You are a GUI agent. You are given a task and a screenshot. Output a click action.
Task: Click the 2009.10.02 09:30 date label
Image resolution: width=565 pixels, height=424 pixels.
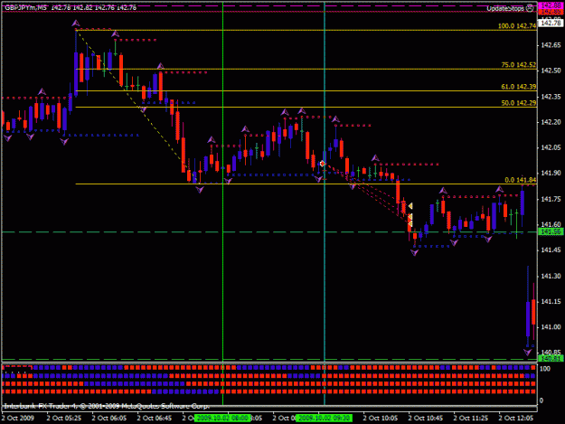[x=324, y=418]
